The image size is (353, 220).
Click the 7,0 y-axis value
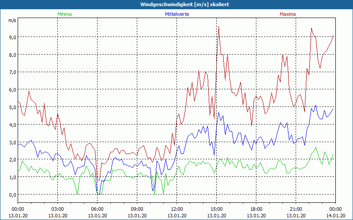tap(12, 72)
